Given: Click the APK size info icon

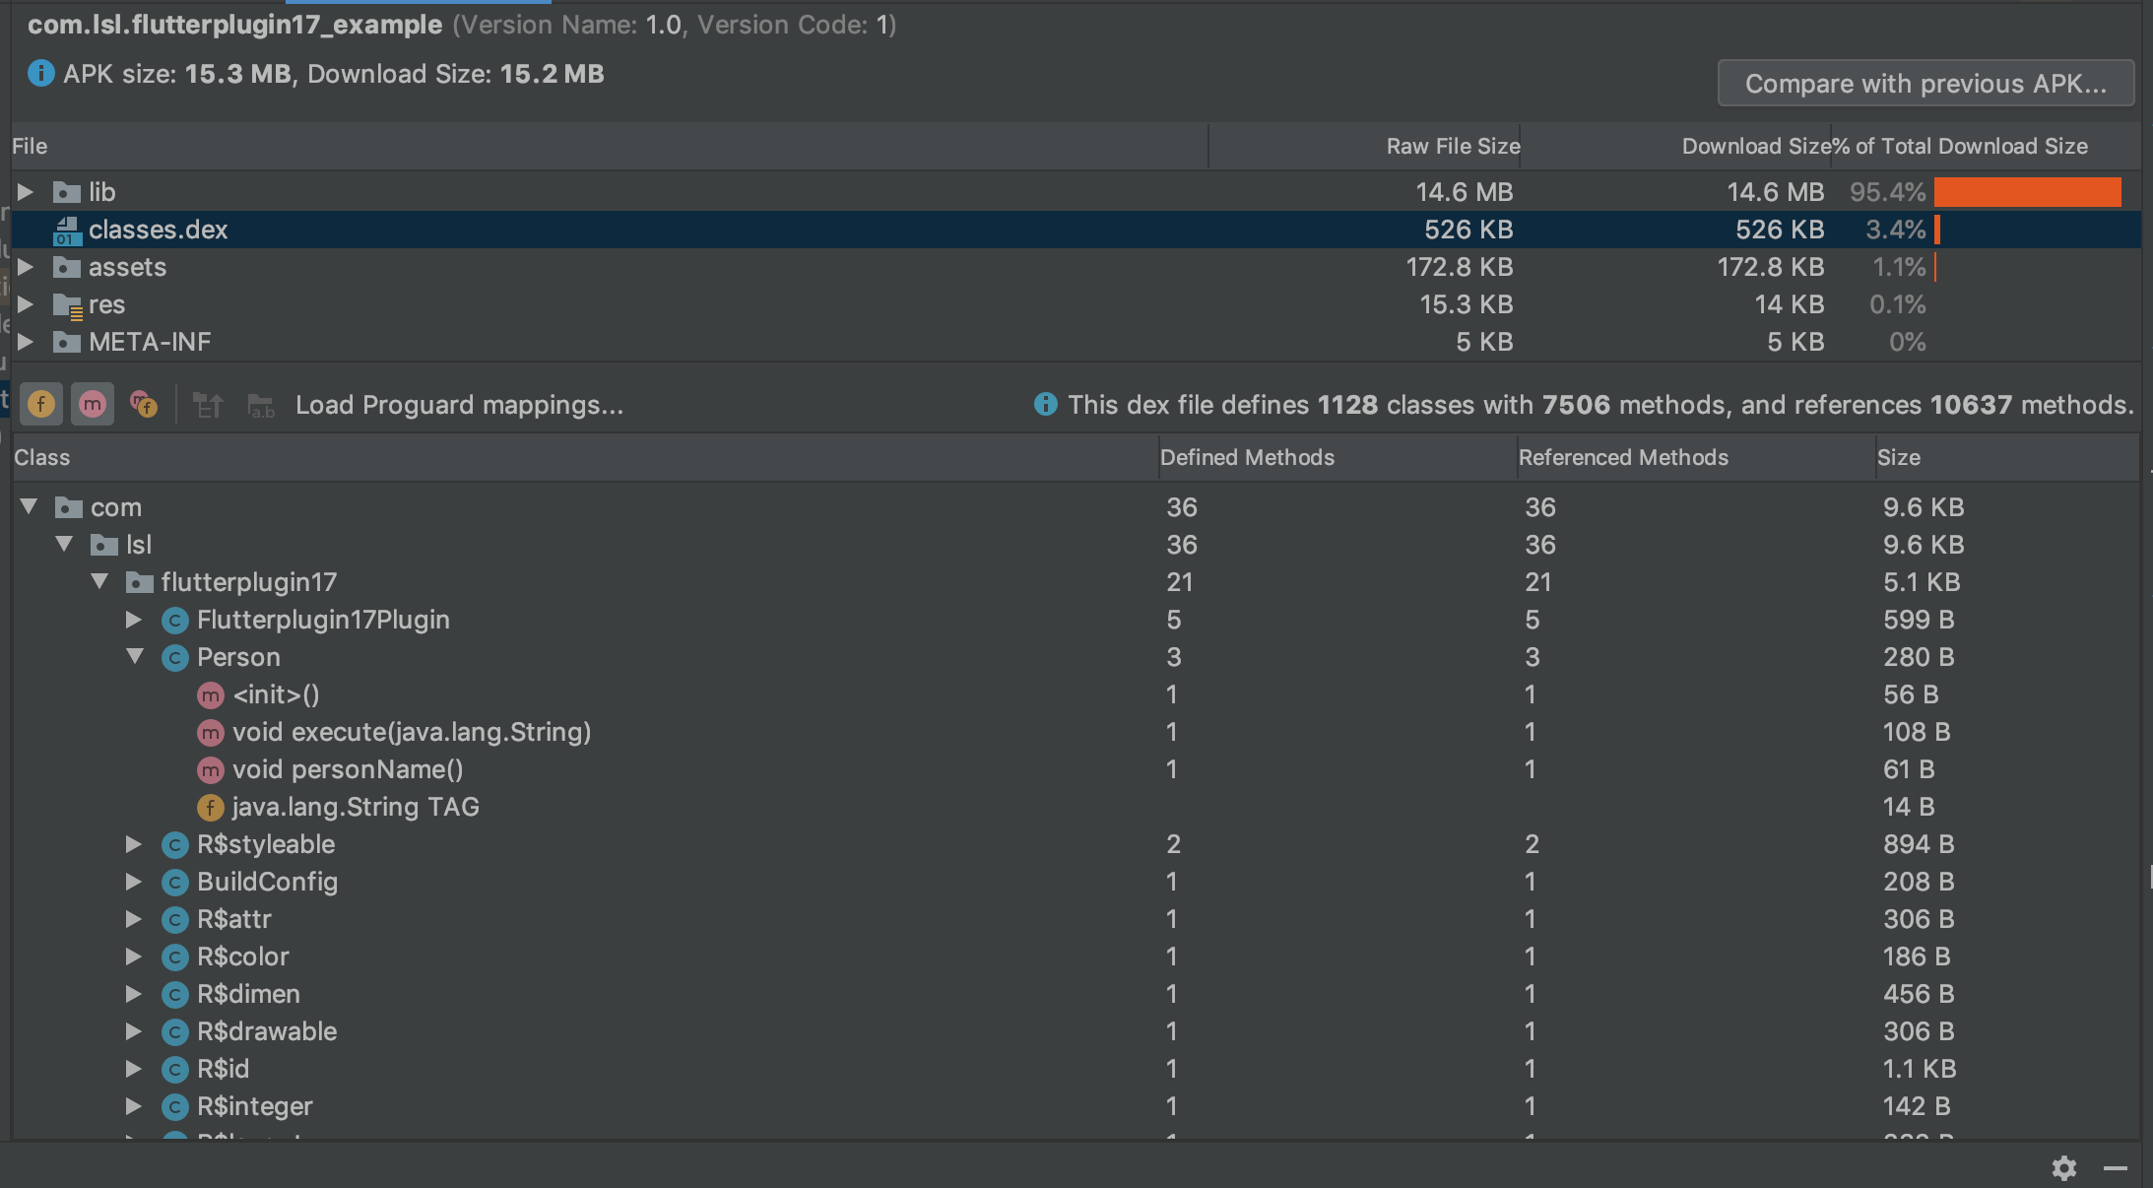Looking at the screenshot, I should (x=41, y=74).
